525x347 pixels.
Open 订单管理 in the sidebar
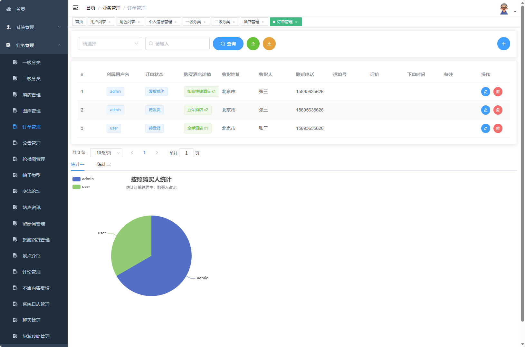coord(31,127)
